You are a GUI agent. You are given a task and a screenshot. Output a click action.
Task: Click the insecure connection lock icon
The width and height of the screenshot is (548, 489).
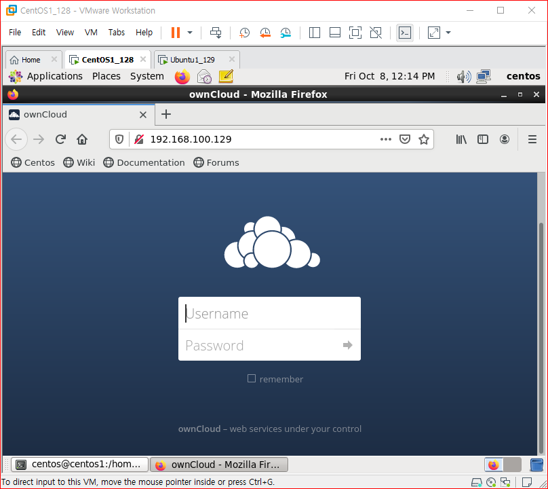pos(139,139)
